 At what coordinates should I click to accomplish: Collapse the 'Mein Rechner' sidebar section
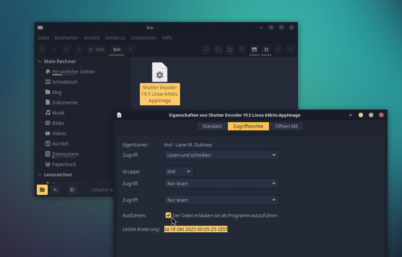(40, 62)
